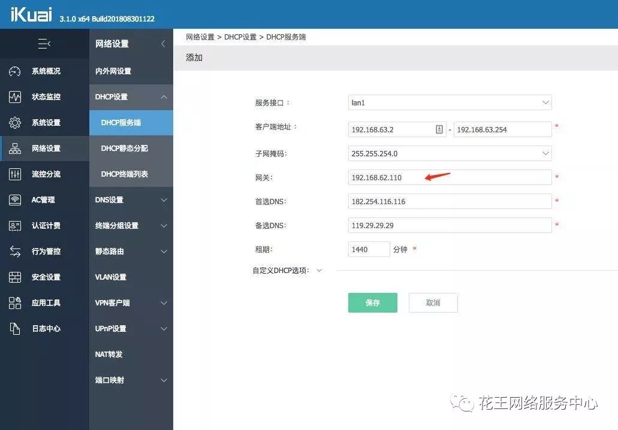The image size is (618, 430).
Task: Expand the 静态路由 section
Action: coord(164,251)
